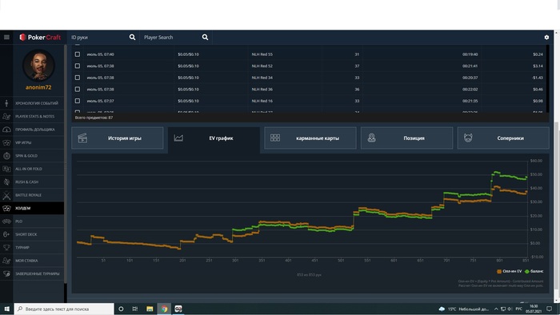Click result $3.14 in sessions table
This screenshot has width=560, height=315.
click(x=538, y=66)
